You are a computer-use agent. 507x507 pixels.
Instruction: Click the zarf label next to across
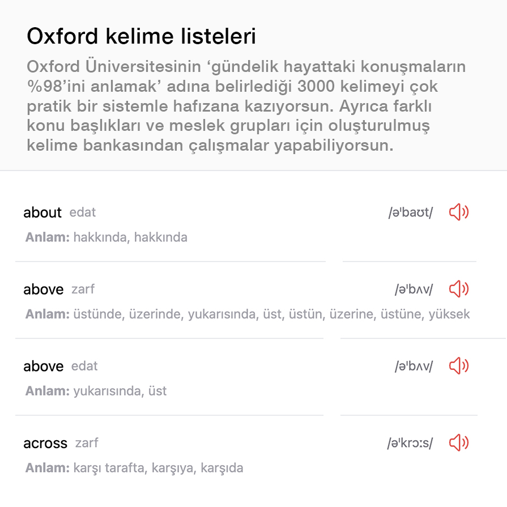pos(87,442)
